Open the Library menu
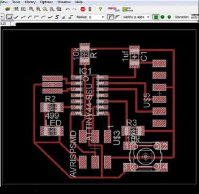199x194 pixels. 30,2
